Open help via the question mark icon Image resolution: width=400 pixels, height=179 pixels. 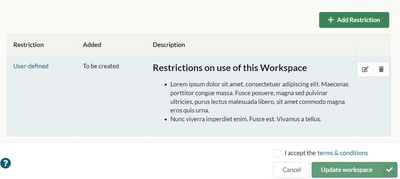6,163
